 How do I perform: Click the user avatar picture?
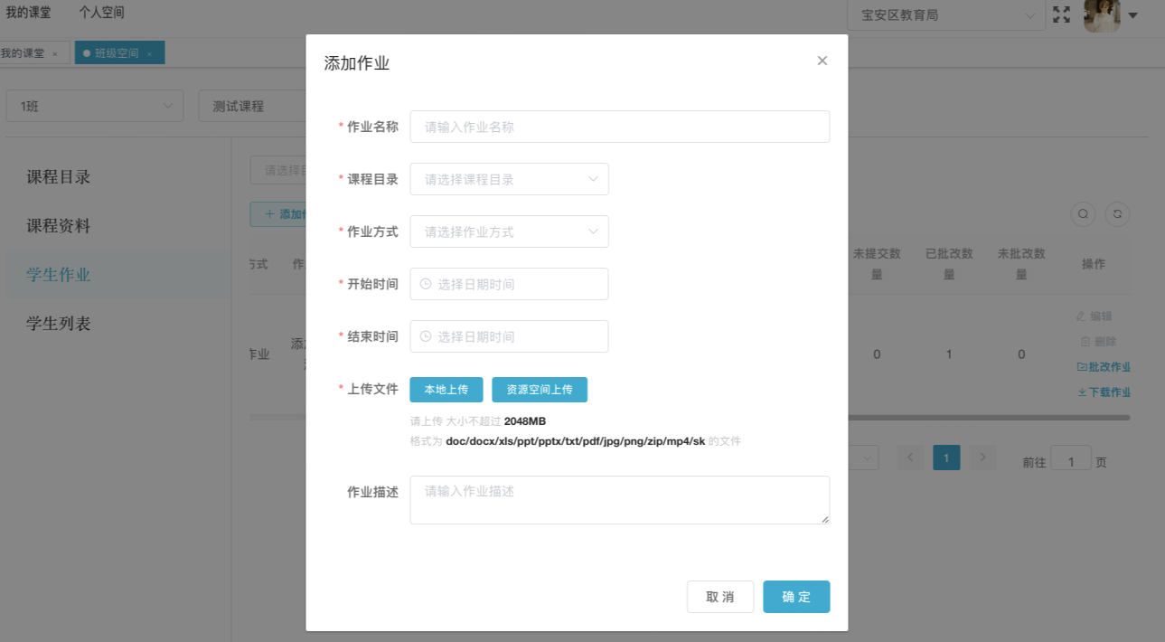tap(1101, 14)
